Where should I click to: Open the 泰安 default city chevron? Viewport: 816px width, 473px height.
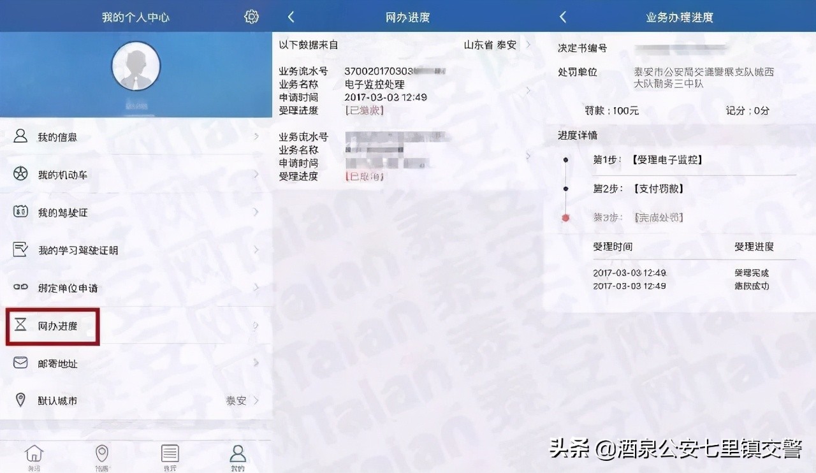[x=256, y=401]
